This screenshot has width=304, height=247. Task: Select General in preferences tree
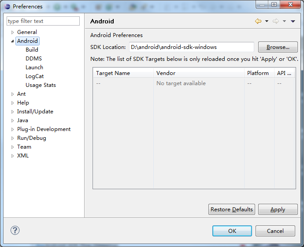pyautogui.click(x=27, y=32)
